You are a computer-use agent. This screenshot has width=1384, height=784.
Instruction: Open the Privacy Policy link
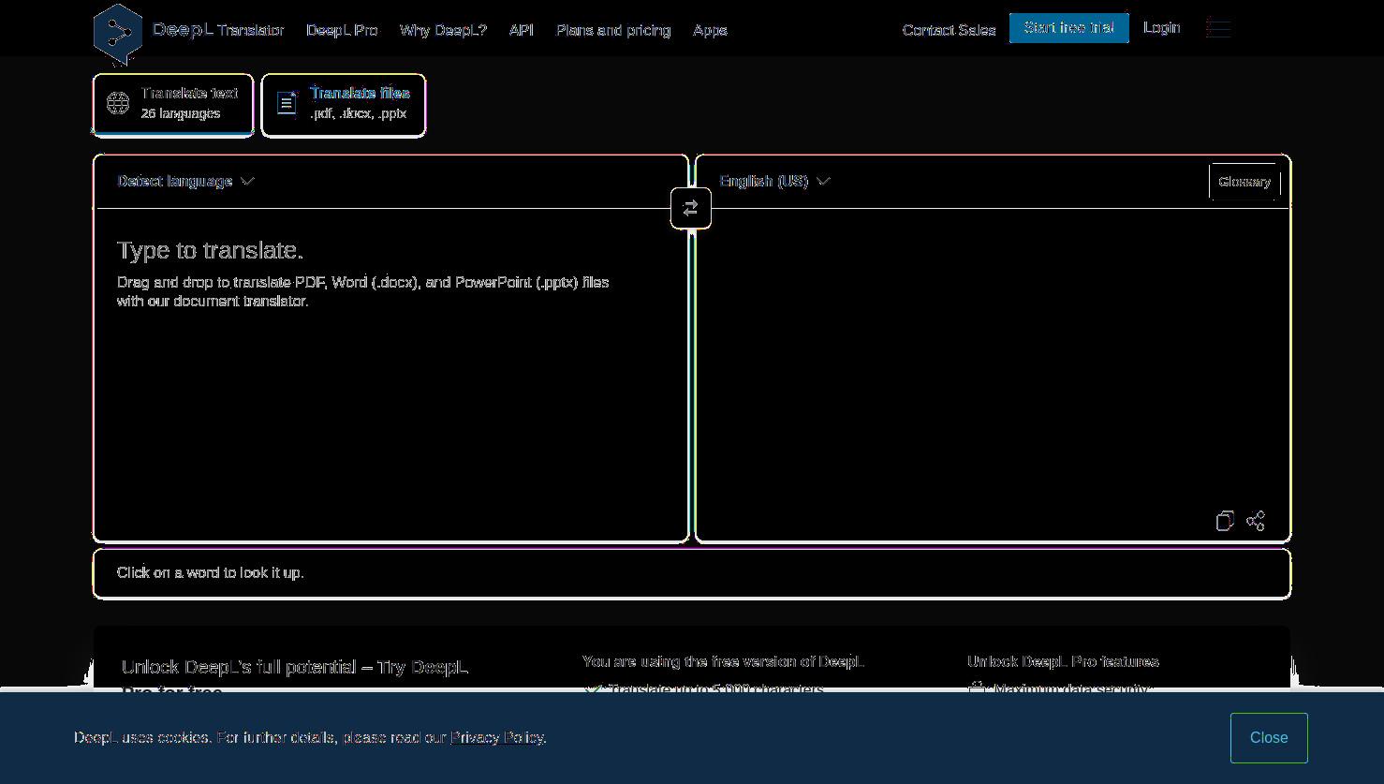(497, 738)
